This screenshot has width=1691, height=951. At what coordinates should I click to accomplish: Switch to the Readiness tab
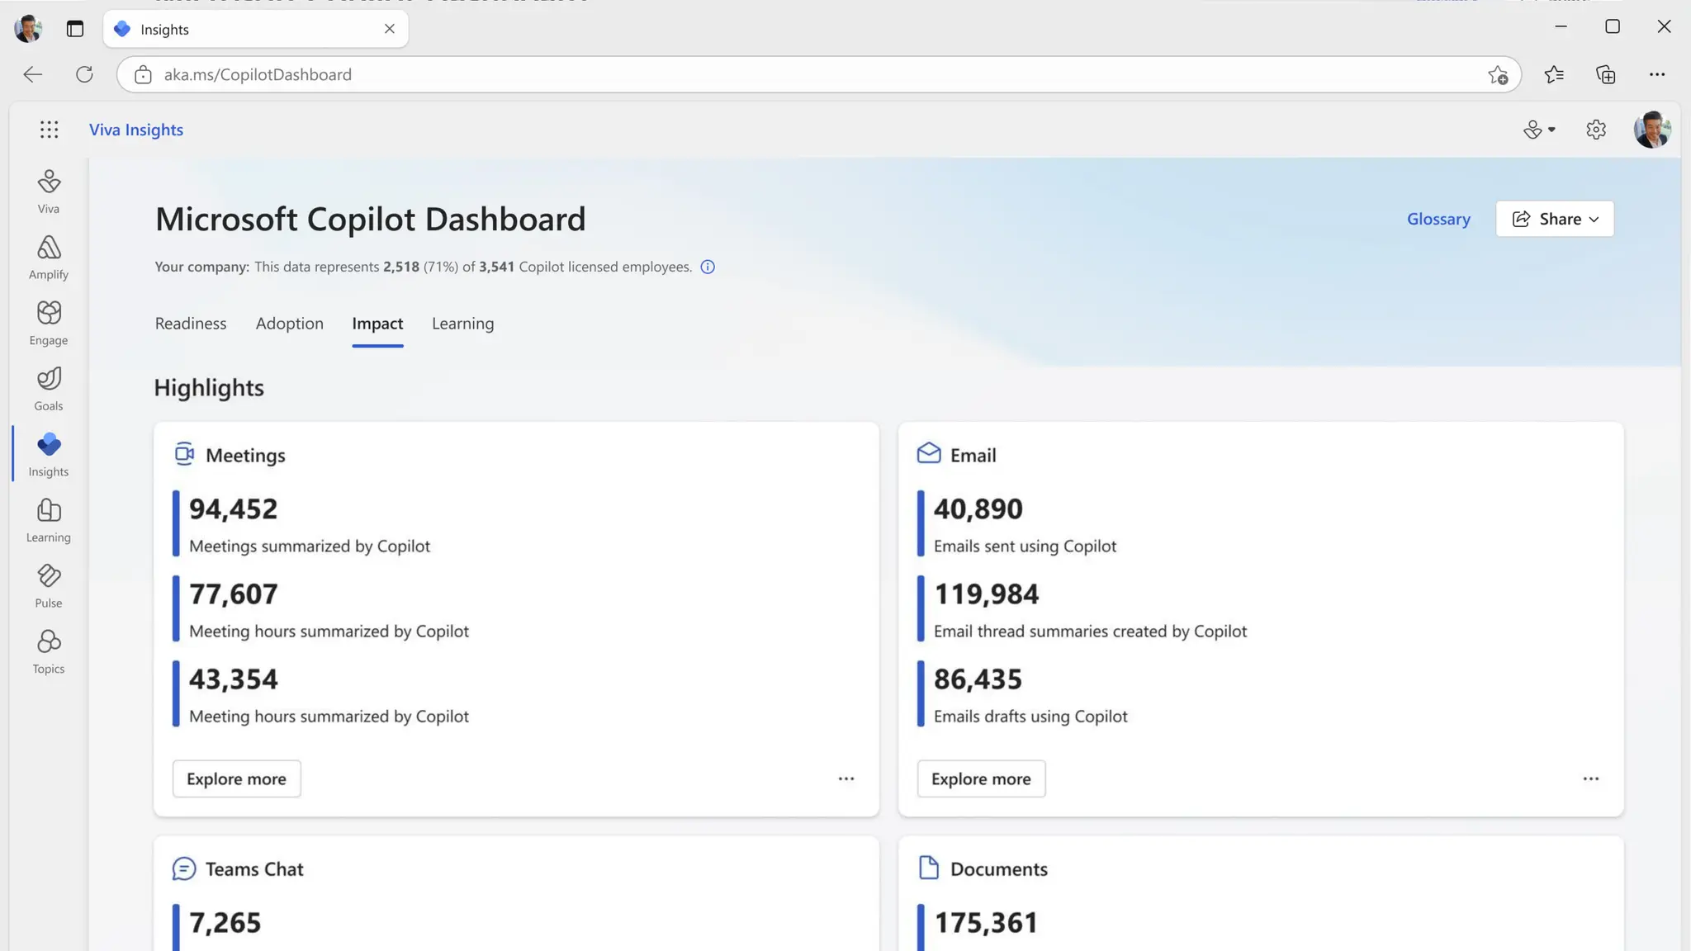191,324
